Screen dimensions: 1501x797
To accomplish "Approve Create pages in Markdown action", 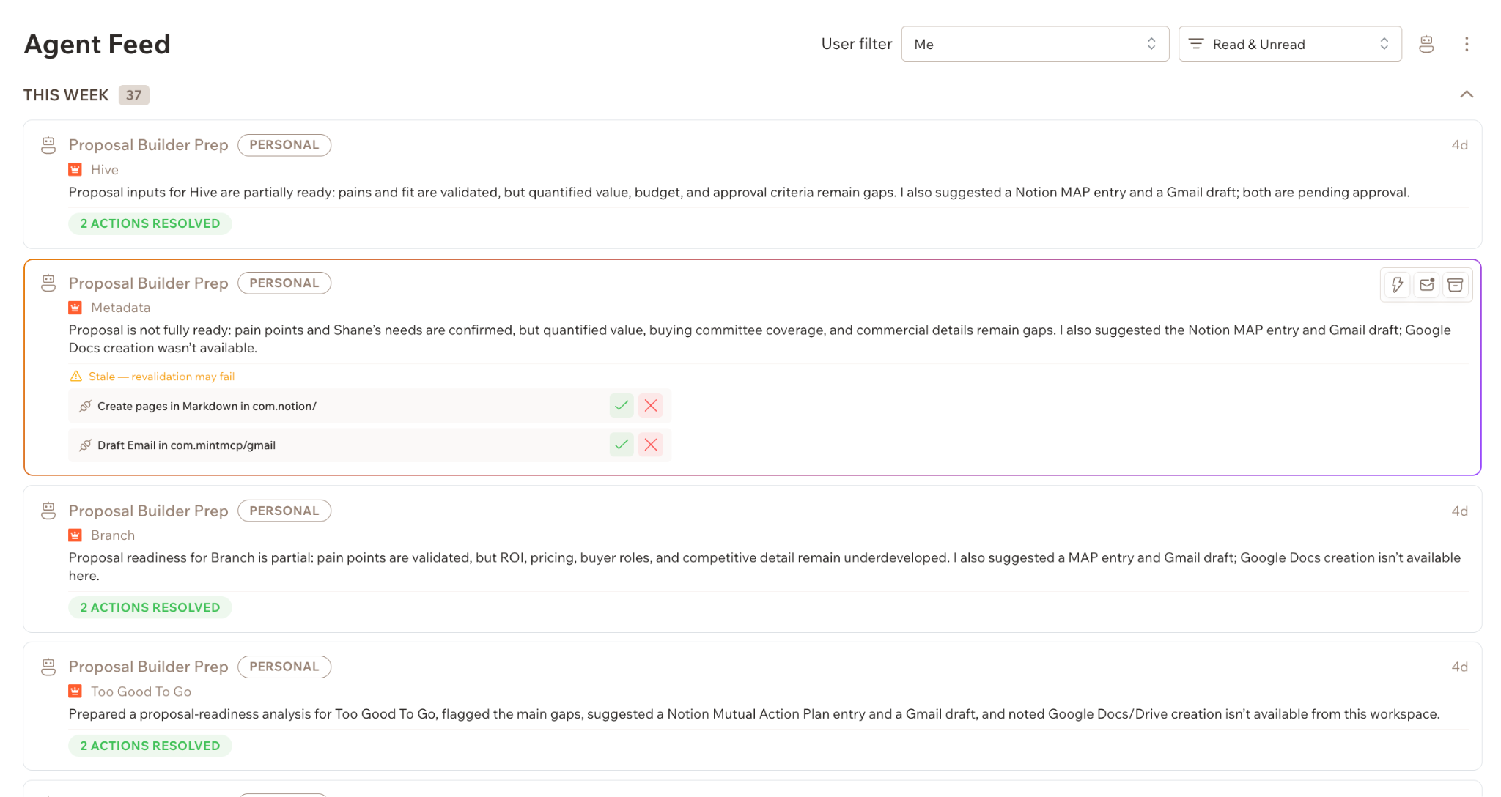I will (622, 406).
